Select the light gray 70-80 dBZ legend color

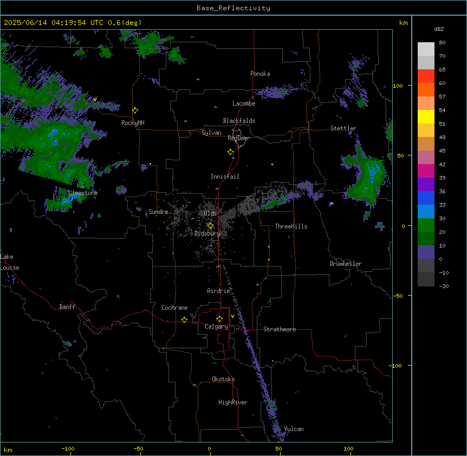[426, 49]
